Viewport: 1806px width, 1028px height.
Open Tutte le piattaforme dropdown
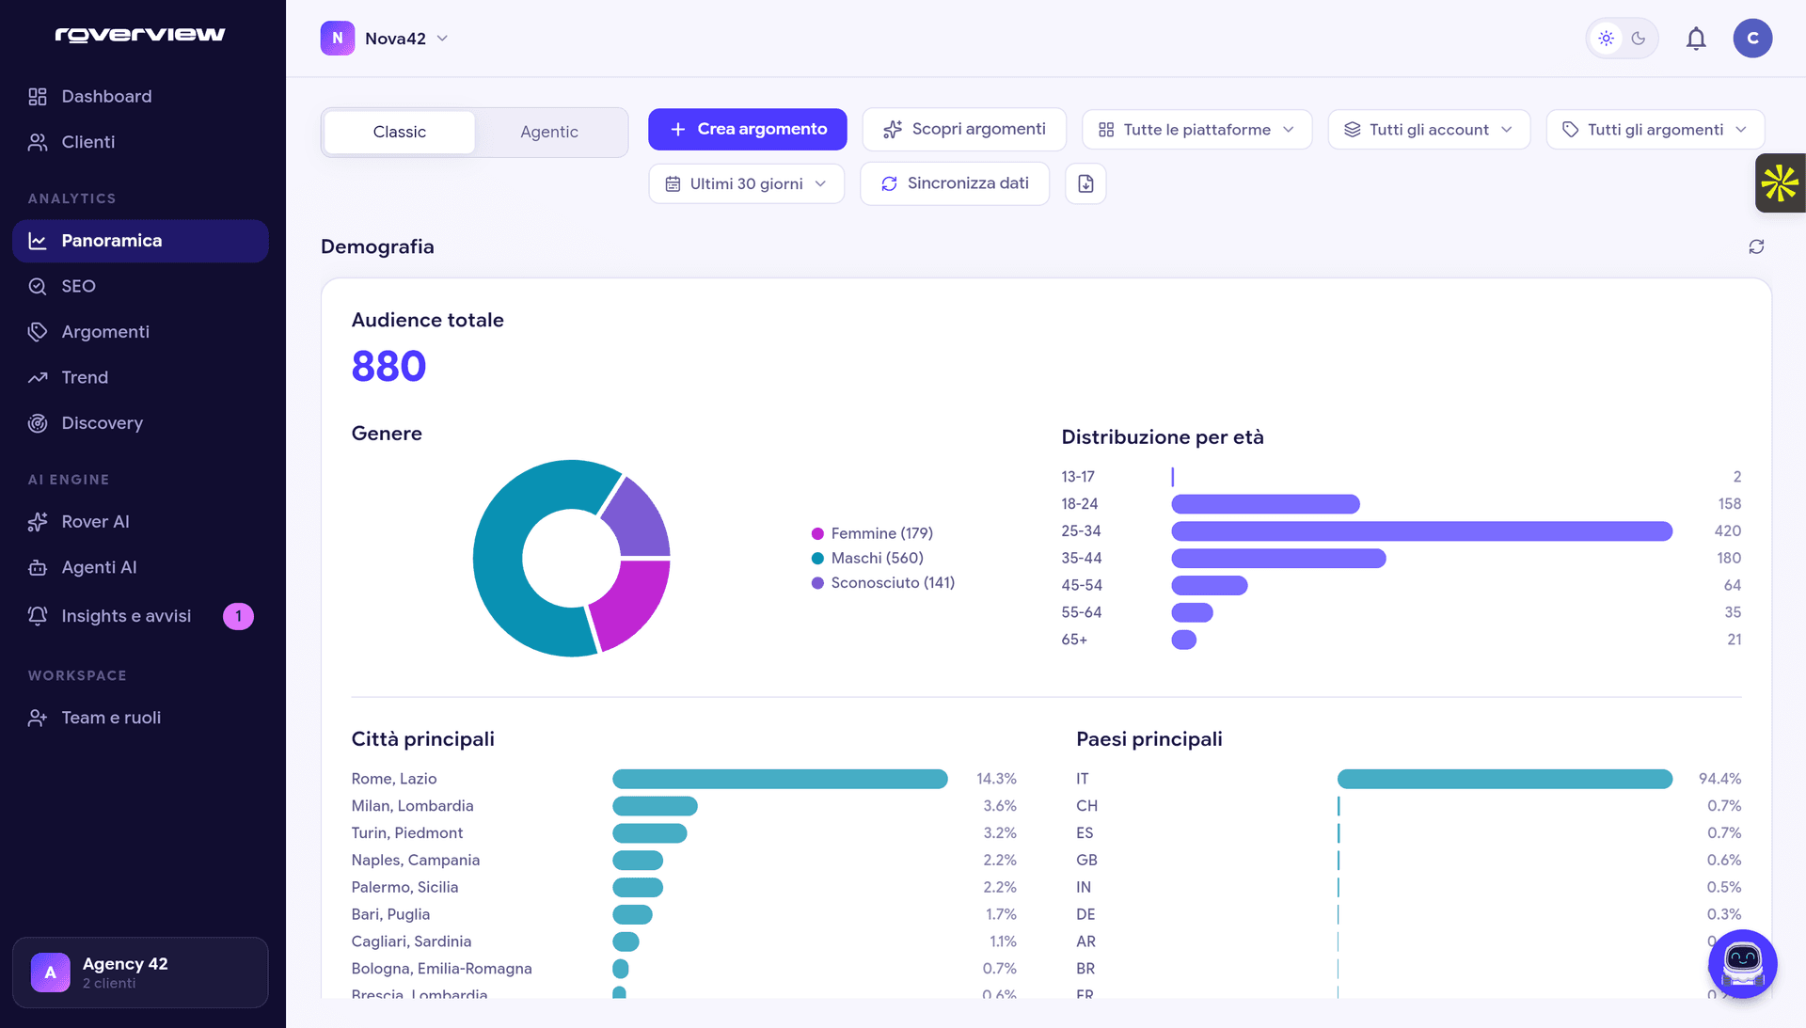1196,130
